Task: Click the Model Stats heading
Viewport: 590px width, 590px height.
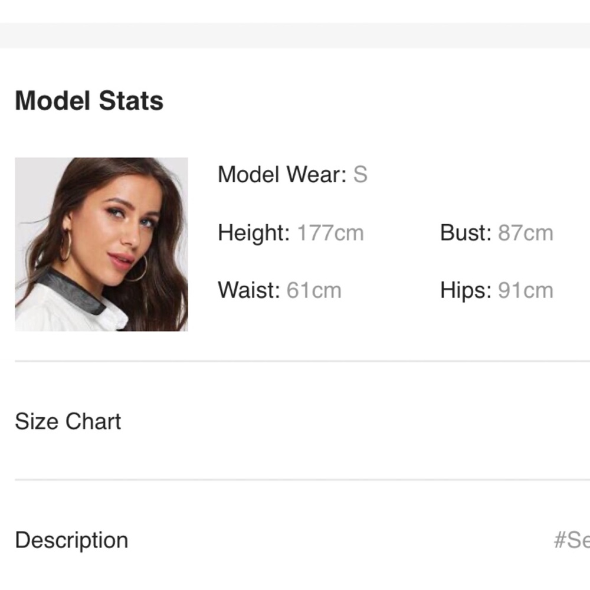Action: (x=89, y=100)
